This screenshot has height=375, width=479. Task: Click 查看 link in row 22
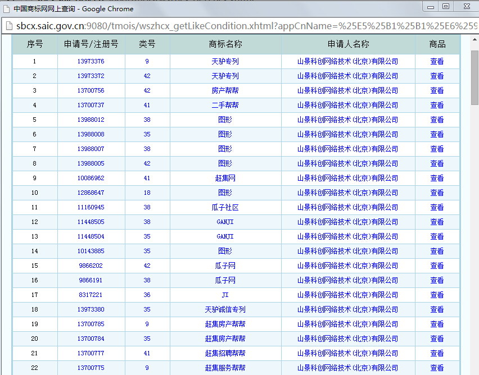point(437,368)
